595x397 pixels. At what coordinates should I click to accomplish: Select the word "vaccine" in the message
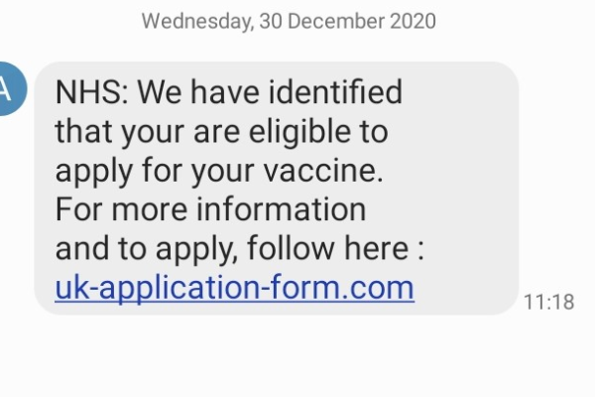[x=320, y=171]
